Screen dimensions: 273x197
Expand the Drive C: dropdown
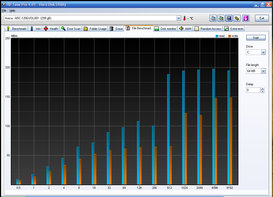(x=263, y=52)
